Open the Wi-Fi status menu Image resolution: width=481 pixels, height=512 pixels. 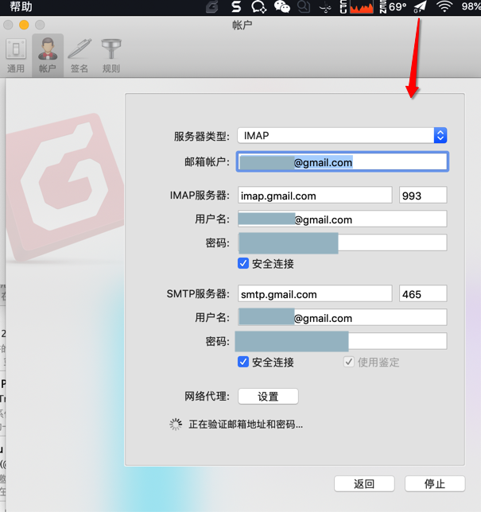(x=444, y=7)
